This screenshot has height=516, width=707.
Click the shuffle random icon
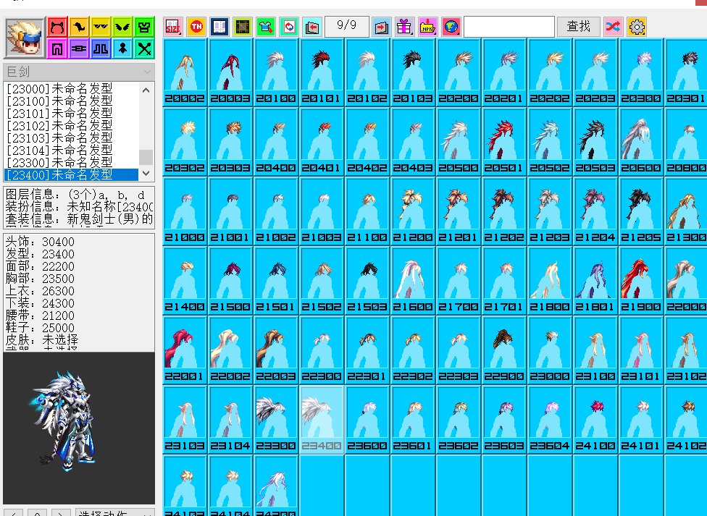point(613,28)
